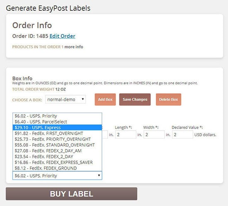Pick the $25.73 FedEx PRIORITY_OVERNIGHT rate
Viewport: 228px width, 206px height.
click(57, 139)
